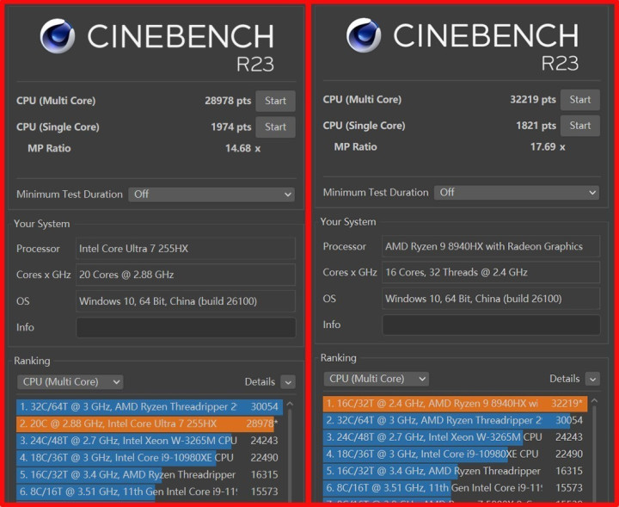Click the 28978 pts multi core score

(228, 101)
